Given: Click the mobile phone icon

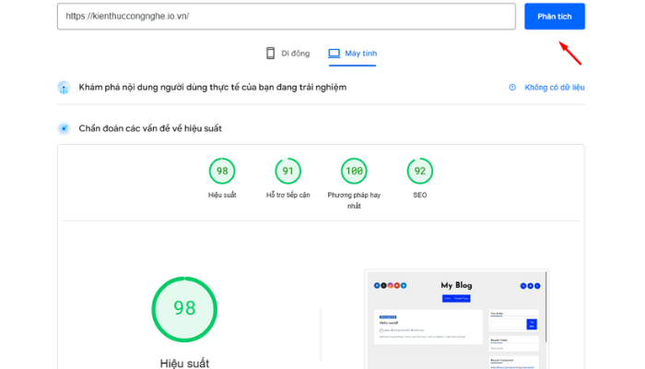Looking at the screenshot, I should (271, 54).
